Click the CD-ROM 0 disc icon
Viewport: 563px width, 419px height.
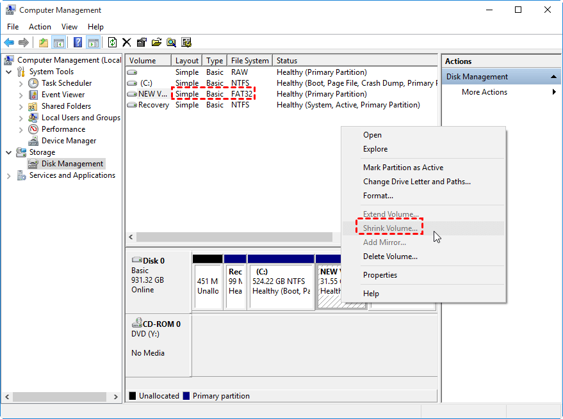(137, 323)
